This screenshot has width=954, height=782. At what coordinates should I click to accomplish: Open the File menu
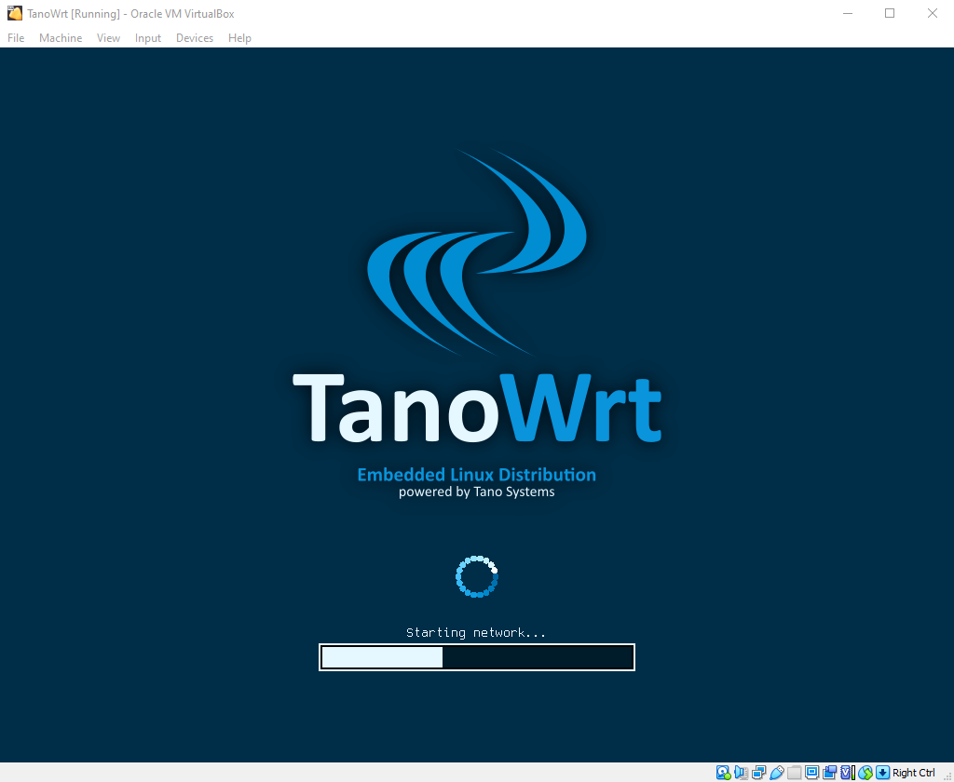point(15,37)
